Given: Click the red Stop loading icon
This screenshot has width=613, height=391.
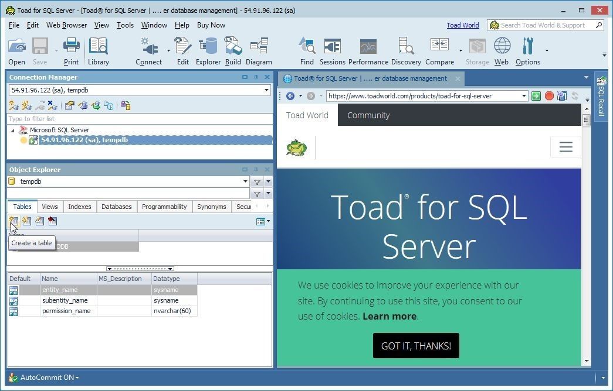Looking at the screenshot, I should coord(549,95).
